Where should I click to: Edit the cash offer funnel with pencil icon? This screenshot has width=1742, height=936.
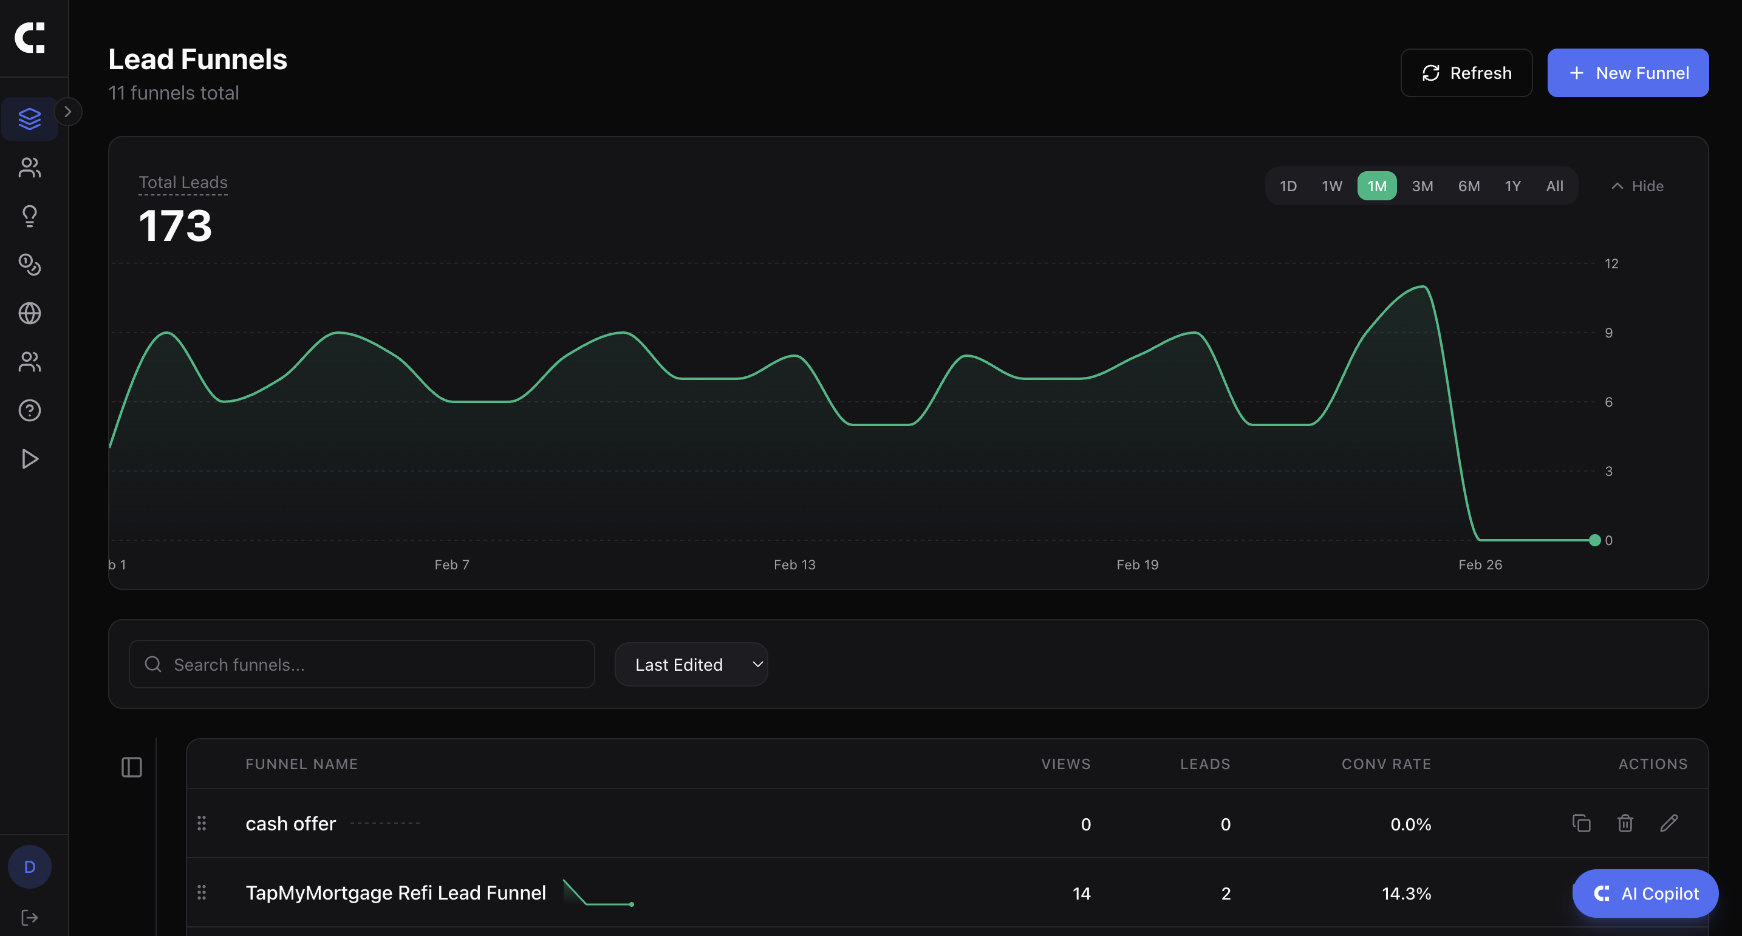pyautogui.click(x=1669, y=823)
